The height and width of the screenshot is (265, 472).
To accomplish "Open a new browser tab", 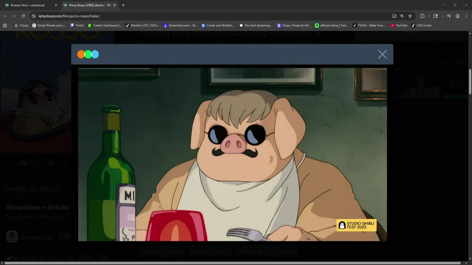I will coord(123,5).
